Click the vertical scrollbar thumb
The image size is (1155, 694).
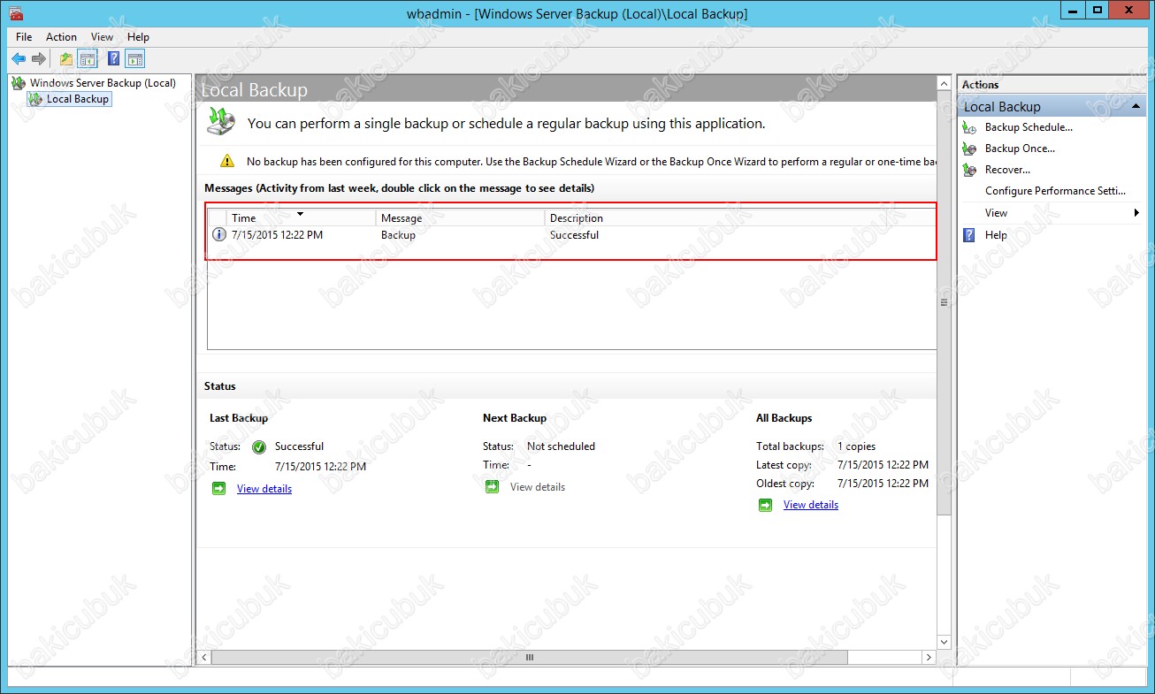point(944,301)
